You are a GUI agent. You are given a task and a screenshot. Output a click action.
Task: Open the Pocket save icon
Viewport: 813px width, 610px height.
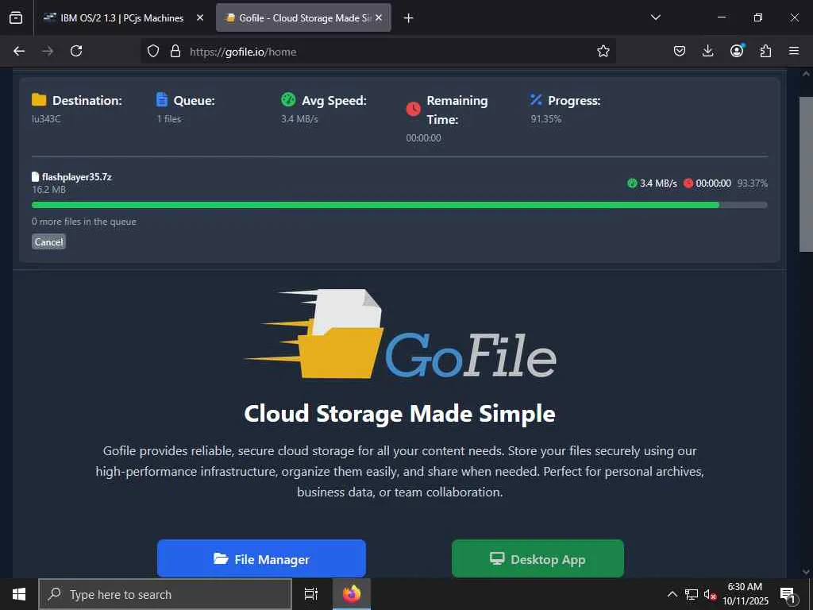[x=680, y=51]
